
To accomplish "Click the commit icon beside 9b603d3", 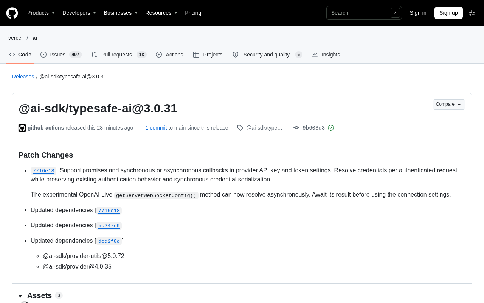I will pos(296,128).
